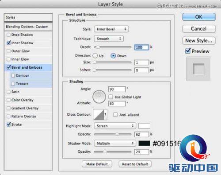
Task: Click the Highlight Opacity slider
Action: point(113,134)
